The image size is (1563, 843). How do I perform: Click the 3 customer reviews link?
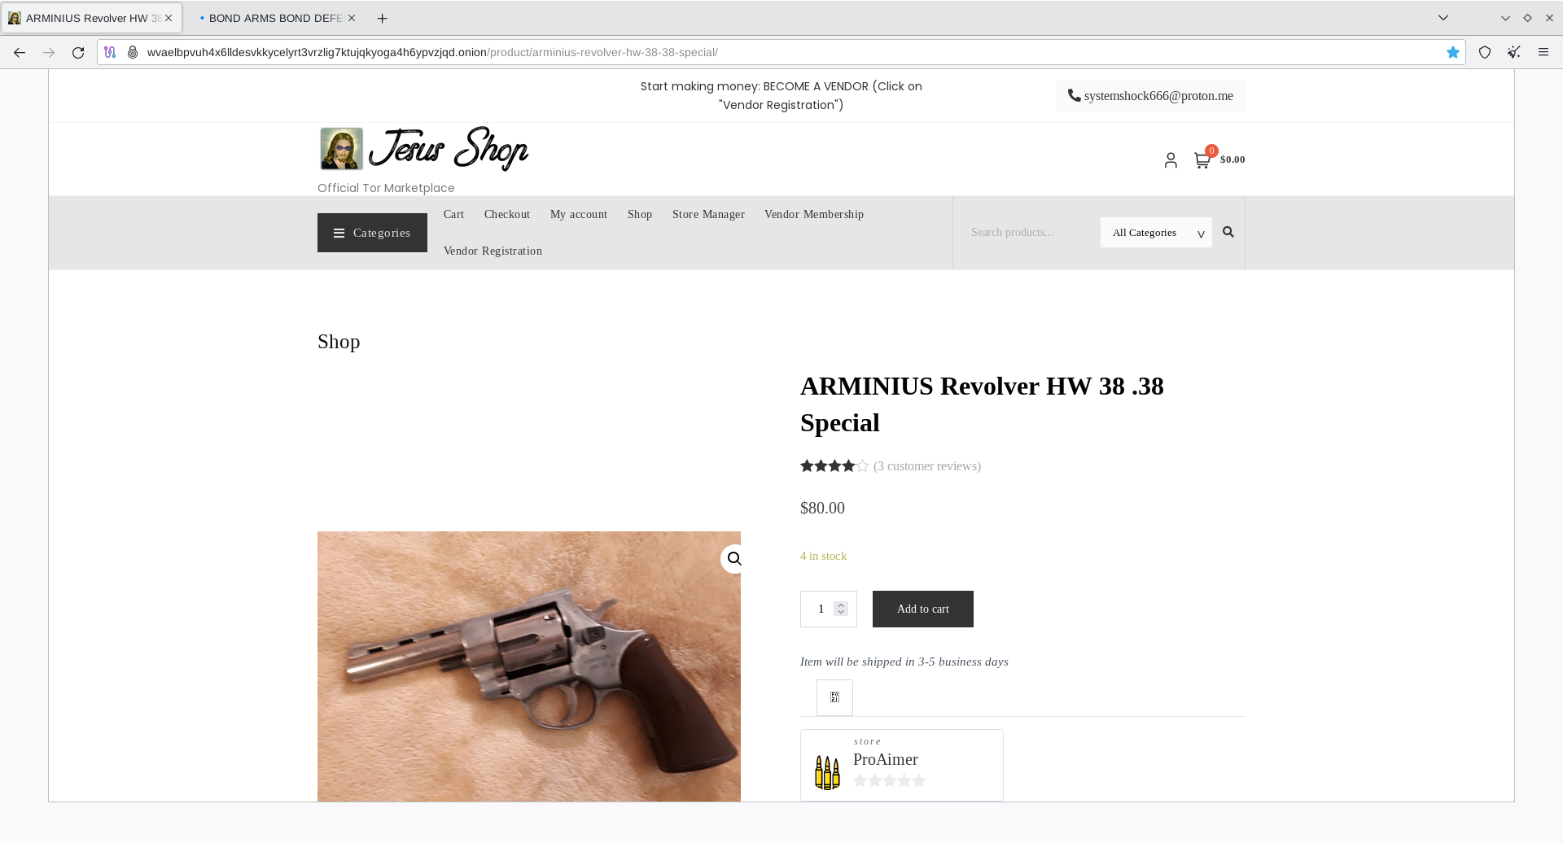(927, 466)
